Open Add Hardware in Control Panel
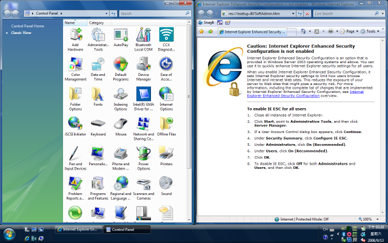This screenshot has height=243, width=388. coord(75,39)
